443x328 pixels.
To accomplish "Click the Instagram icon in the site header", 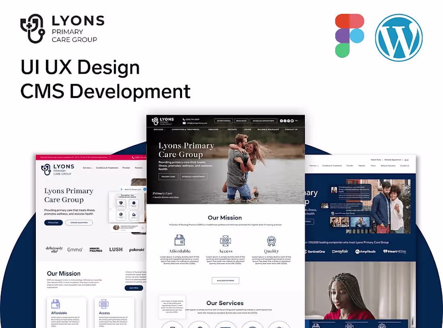I will click(289, 120).
